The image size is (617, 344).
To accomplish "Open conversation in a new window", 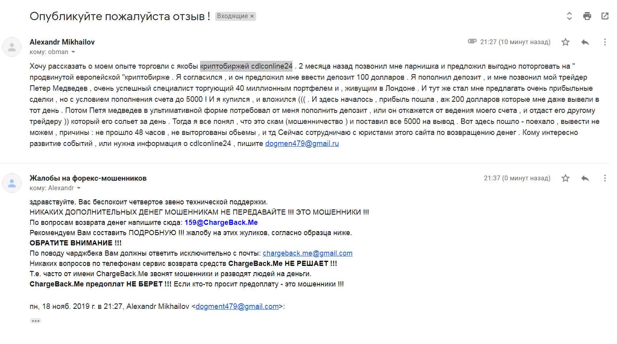I will [x=604, y=16].
